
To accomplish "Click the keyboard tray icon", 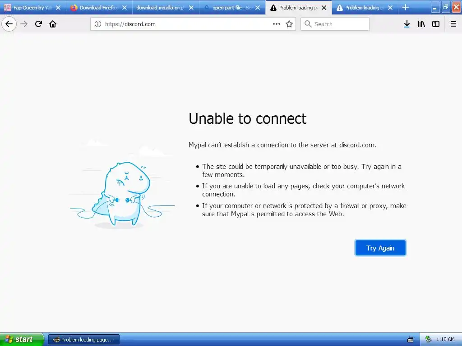I will coord(410,340).
